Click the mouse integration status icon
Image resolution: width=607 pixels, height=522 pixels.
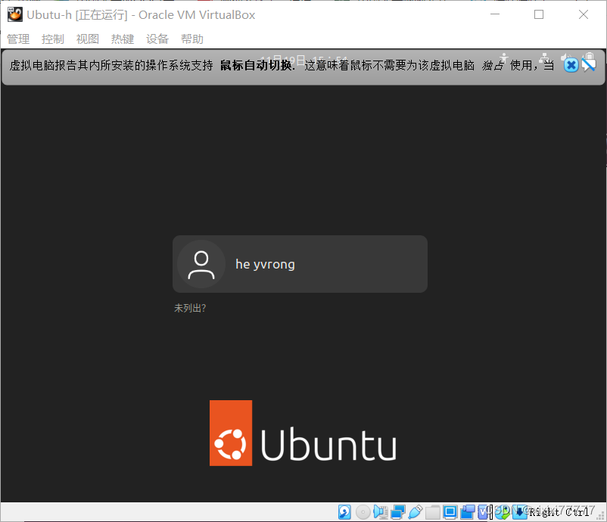[502, 512]
